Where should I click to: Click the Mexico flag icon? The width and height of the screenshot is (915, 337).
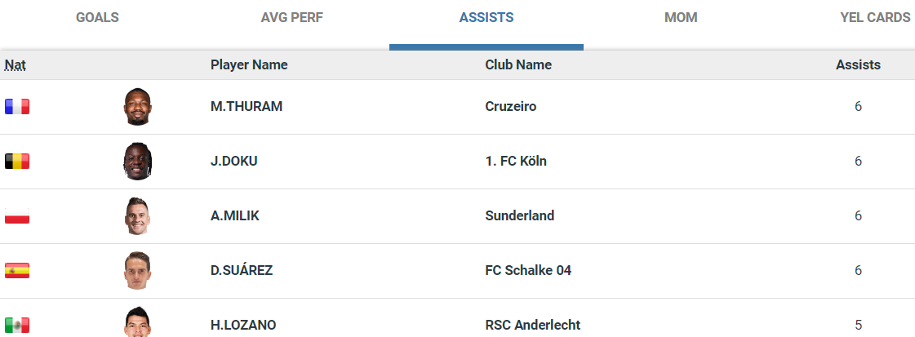click(17, 326)
